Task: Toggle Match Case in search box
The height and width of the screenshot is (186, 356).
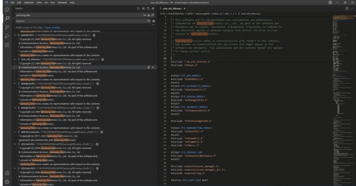Action: [x=144, y=15]
